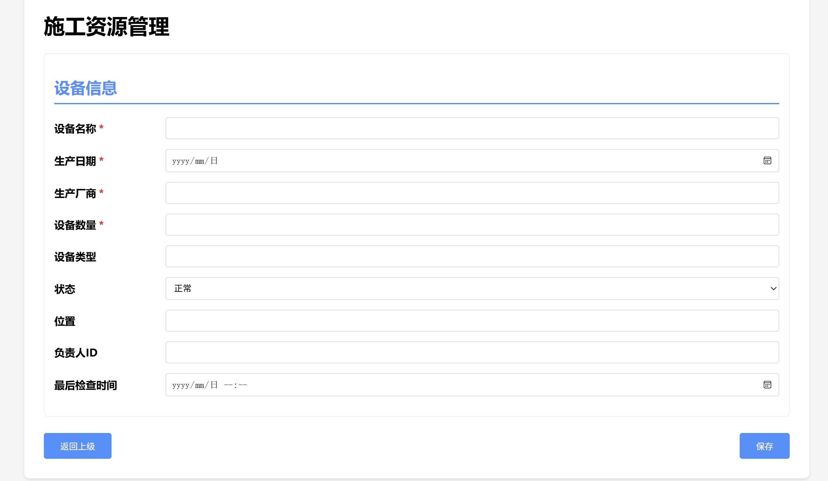Click the 负责人ID input box
828x481 pixels.
(x=472, y=352)
